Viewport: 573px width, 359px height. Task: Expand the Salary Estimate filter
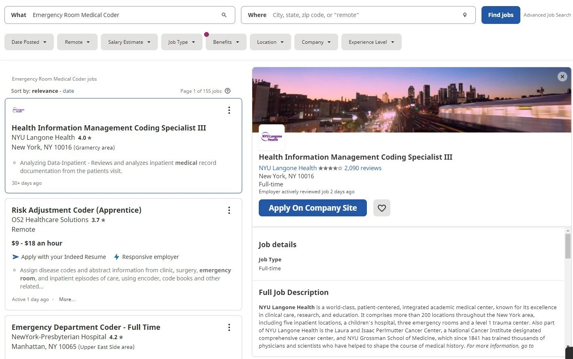pos(129,42)
